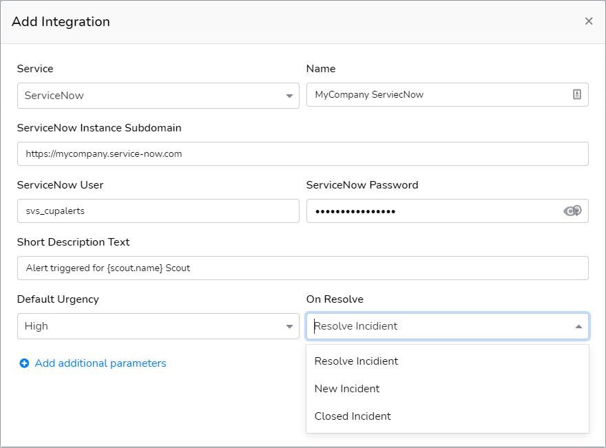Screen dimensions: 606x448
Task: Click the On Resolve label
Action: pos(335,299)
